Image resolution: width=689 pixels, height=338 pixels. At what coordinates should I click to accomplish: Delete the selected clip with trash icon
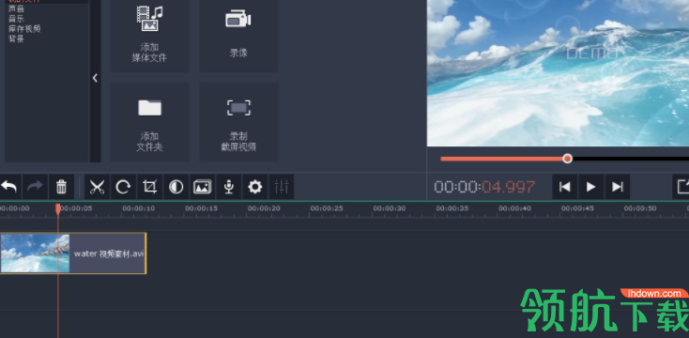(62, 187)
